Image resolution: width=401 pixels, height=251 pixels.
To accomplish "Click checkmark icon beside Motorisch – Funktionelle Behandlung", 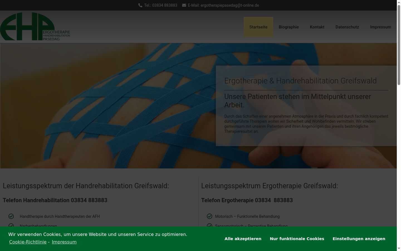I will (209, 216).
